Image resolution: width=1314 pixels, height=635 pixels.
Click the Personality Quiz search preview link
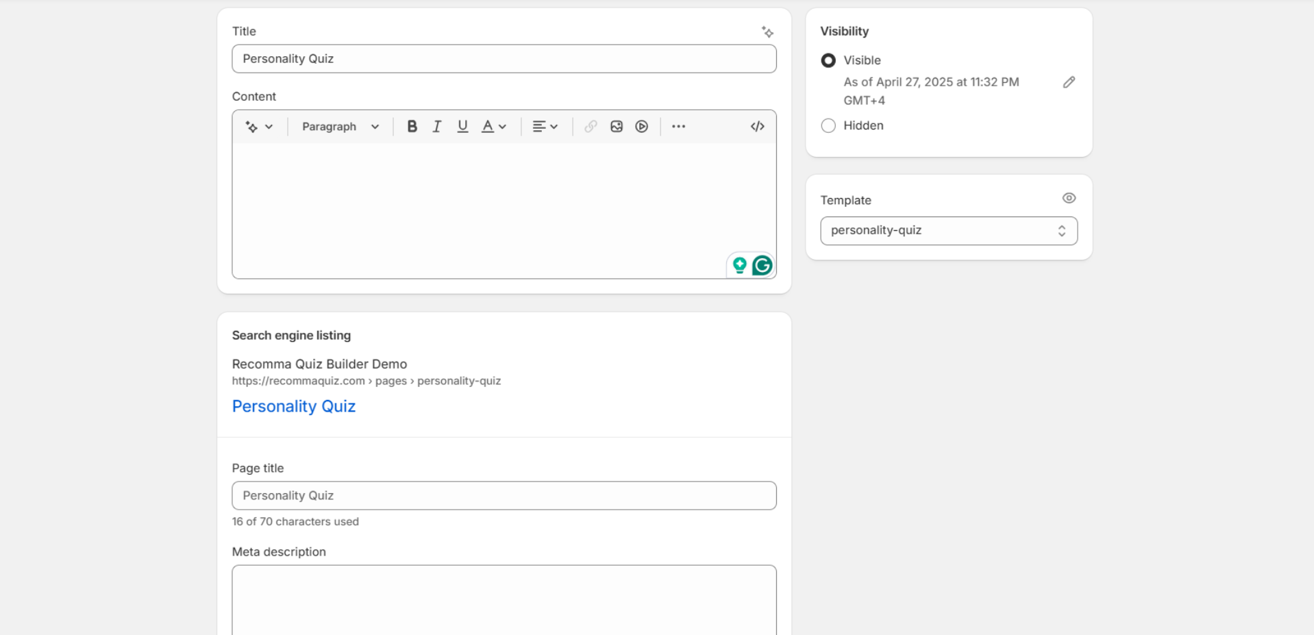tap(293, 406)
